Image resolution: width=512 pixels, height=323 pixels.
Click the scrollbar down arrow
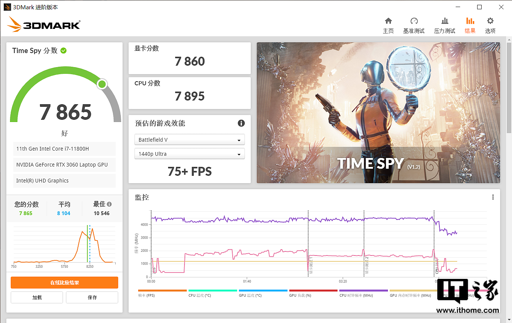click(509, 320)
